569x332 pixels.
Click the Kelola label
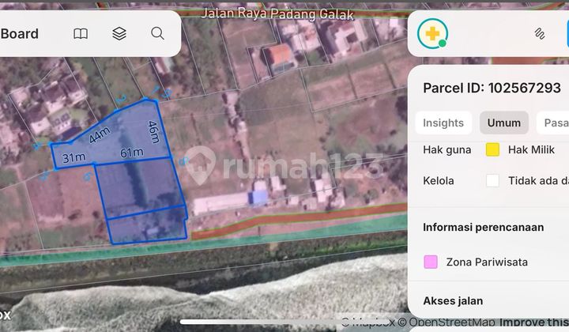tap(439, 181)
